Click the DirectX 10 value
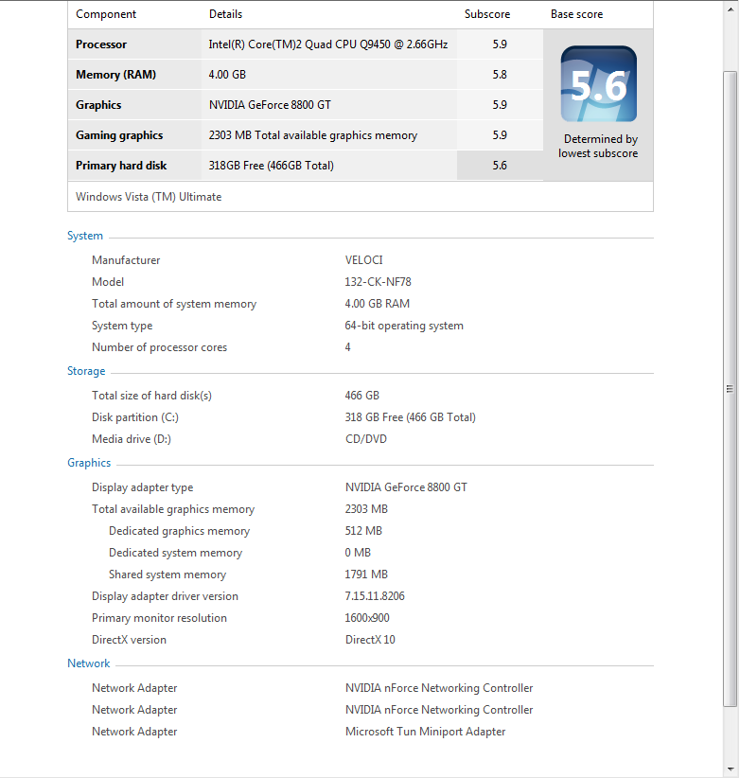The image size is (740, 778). coord(370,641)
